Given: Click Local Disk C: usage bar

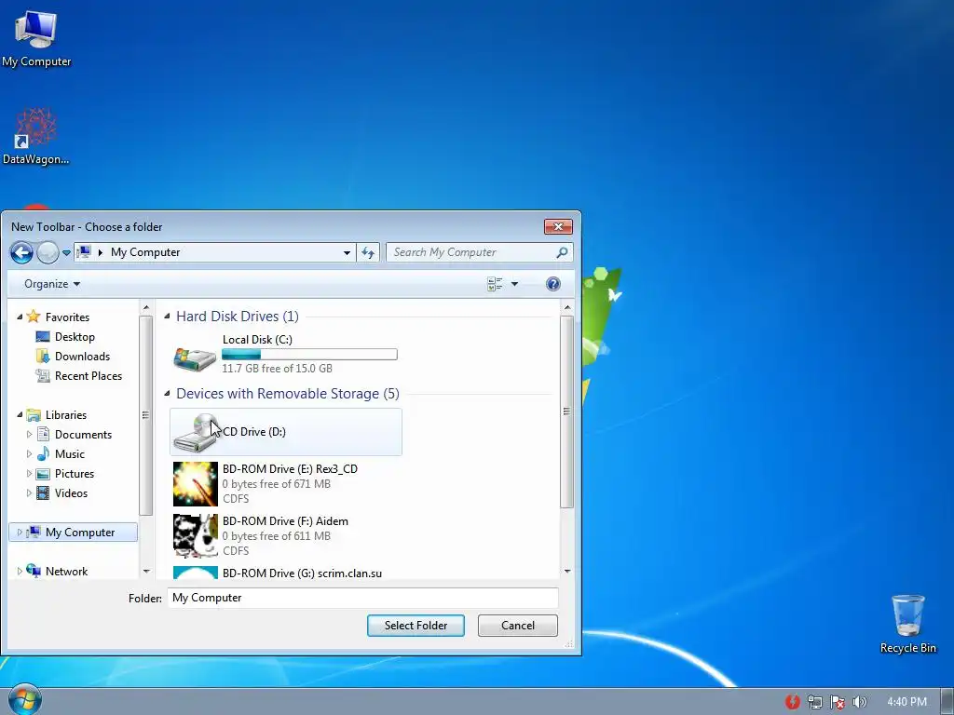Looking at the screenshot, I should [309, 355].
